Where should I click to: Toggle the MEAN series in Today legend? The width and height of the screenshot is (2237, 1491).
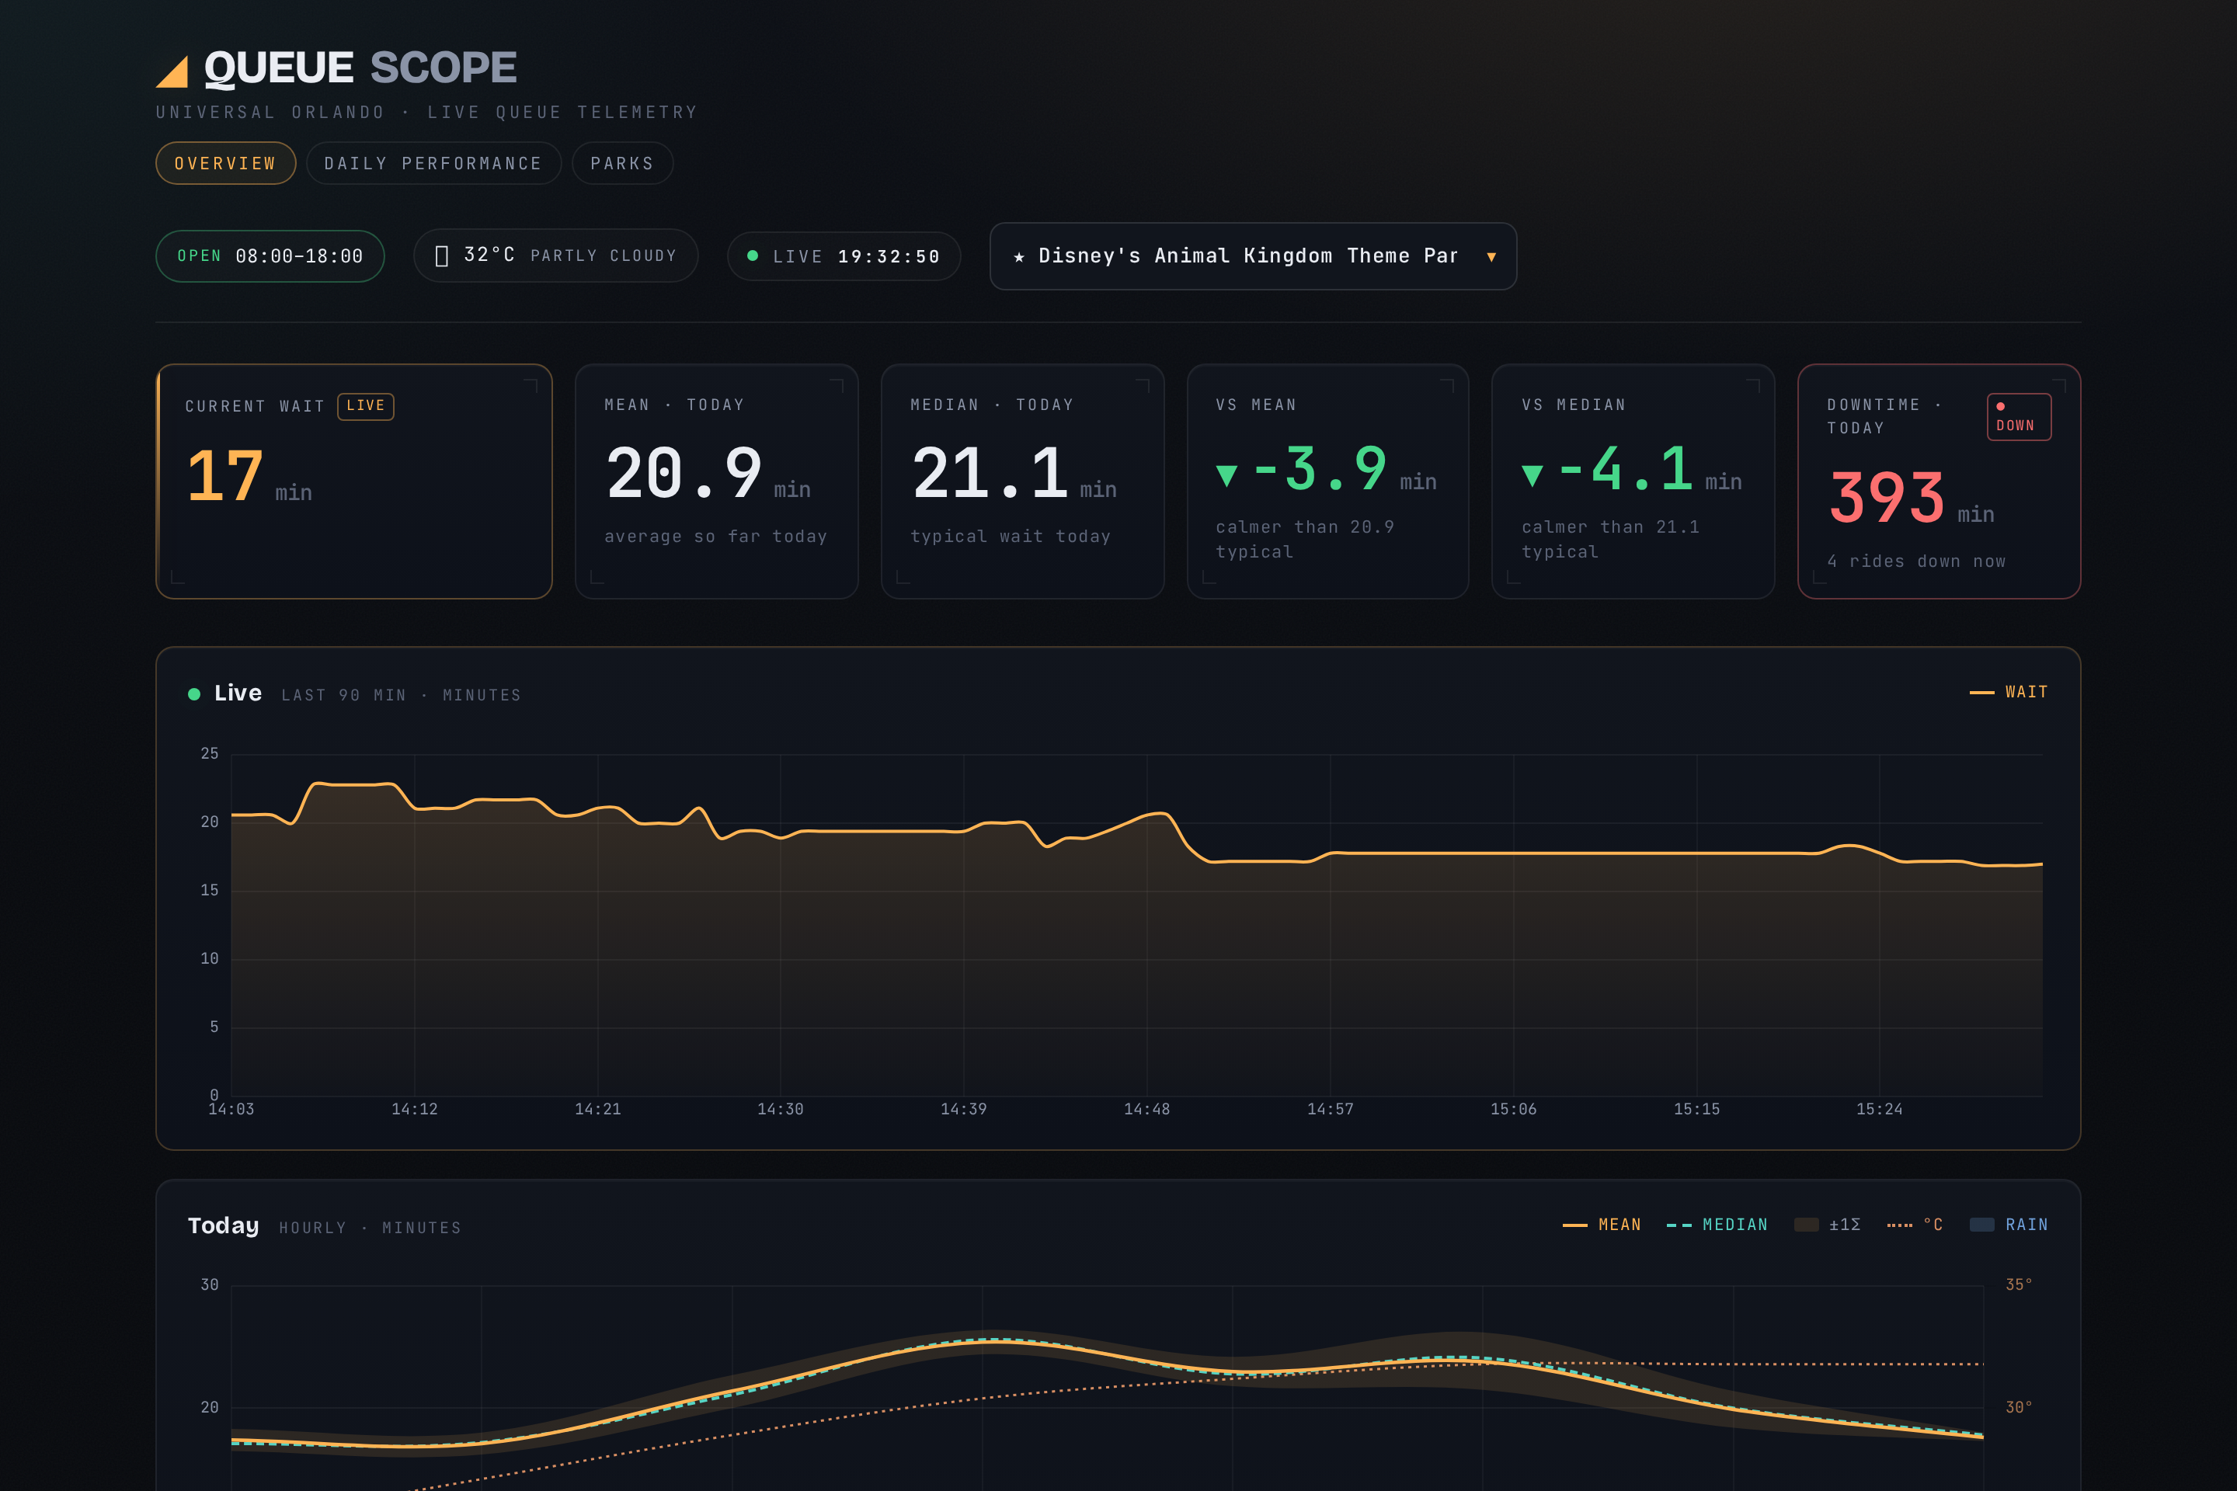1602,1225
